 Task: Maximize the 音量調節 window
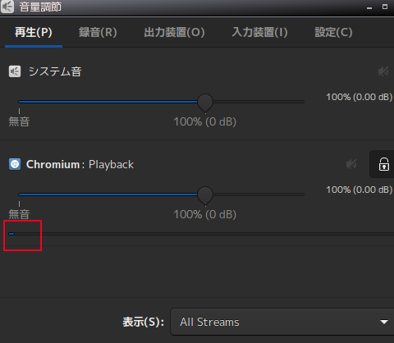tap(385, 7)
